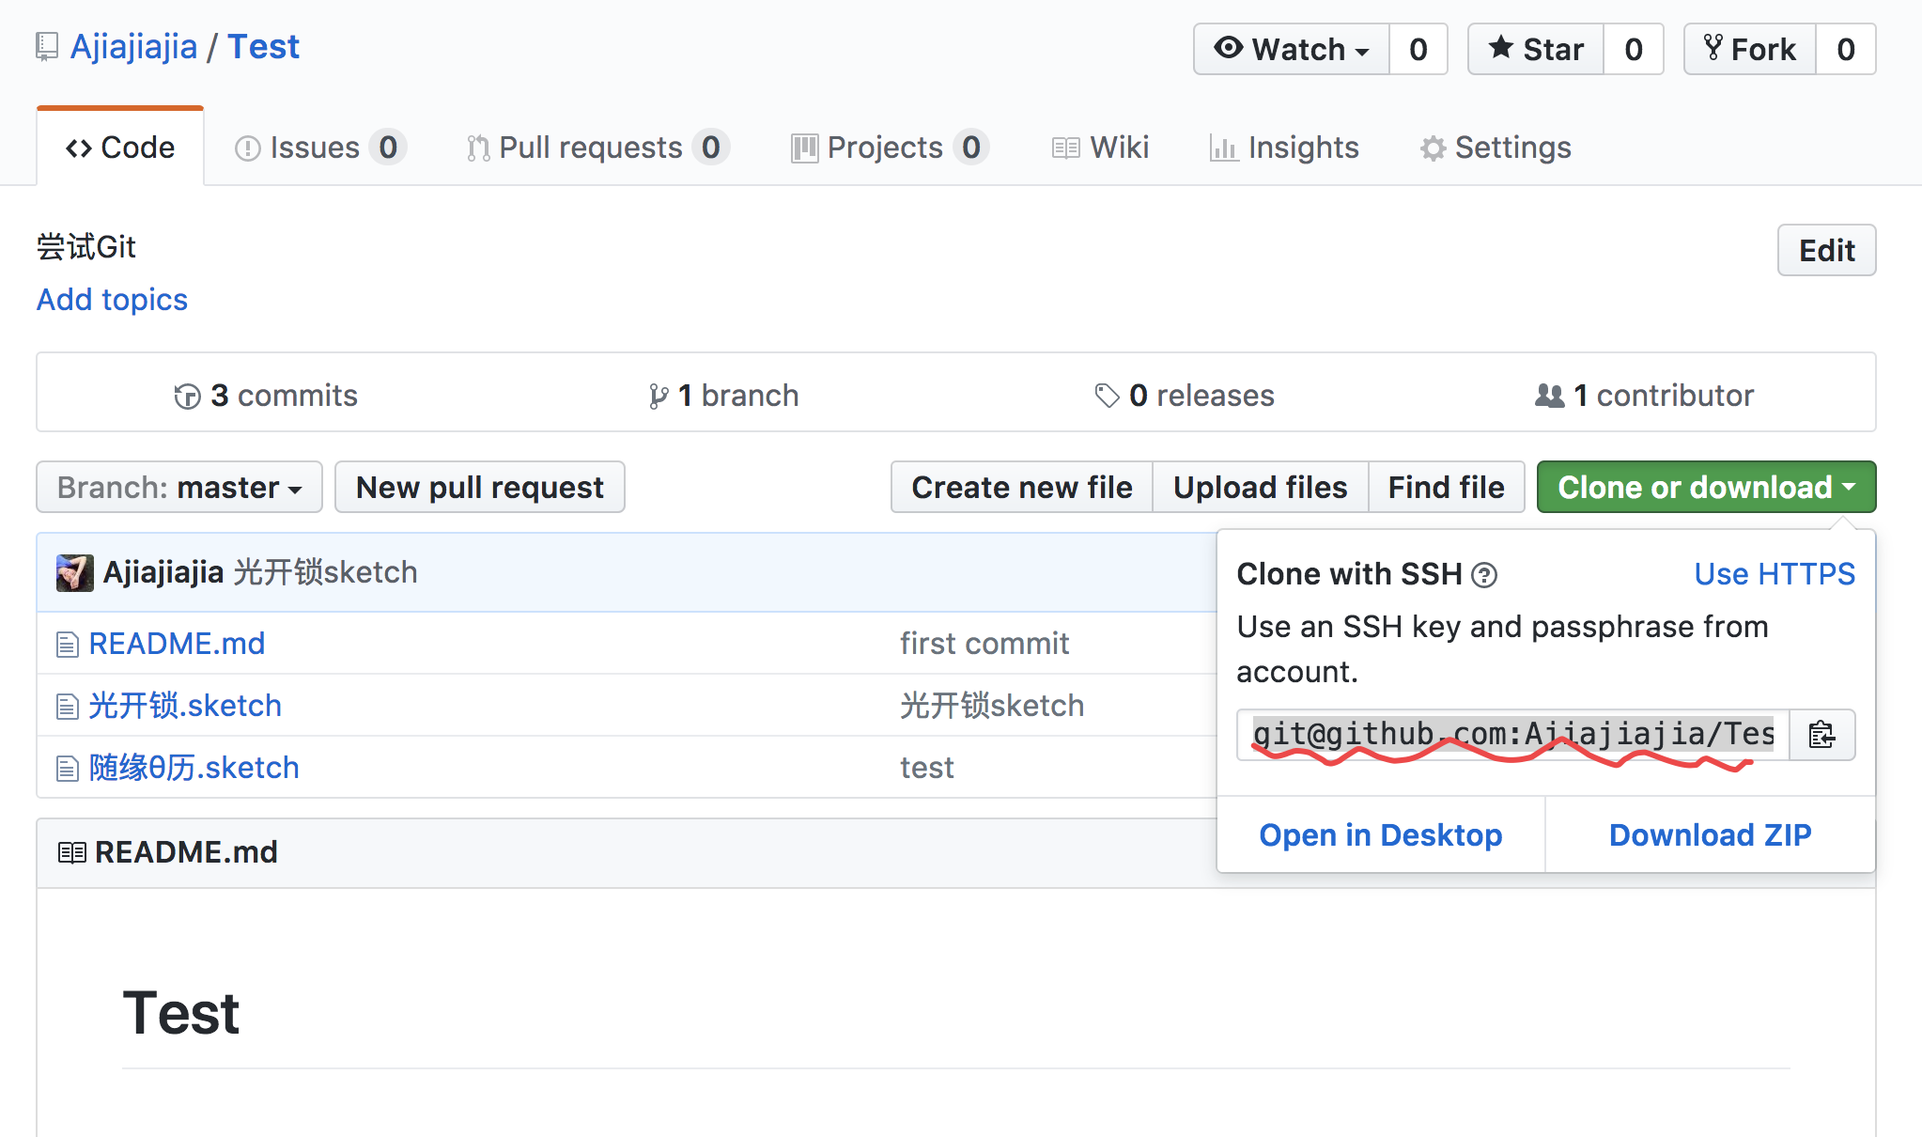Switch to the Settings tab

coord(1496,148)
